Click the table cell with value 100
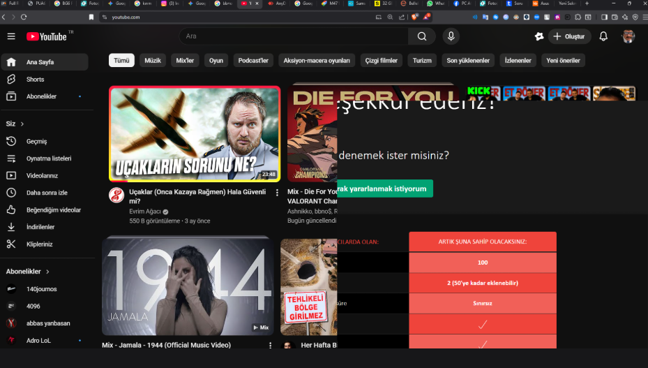 coord(483,263)
